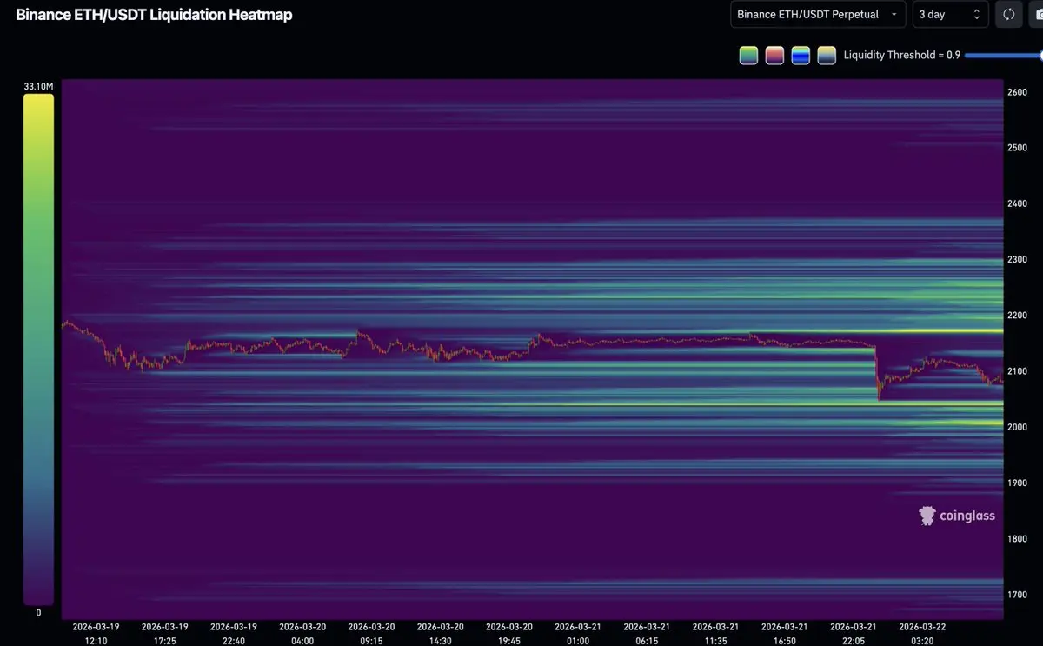
Task: Click the 2100 price axis label
Action: pos(1017,371)
